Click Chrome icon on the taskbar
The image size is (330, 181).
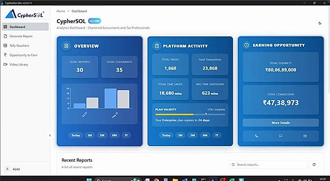156,180
